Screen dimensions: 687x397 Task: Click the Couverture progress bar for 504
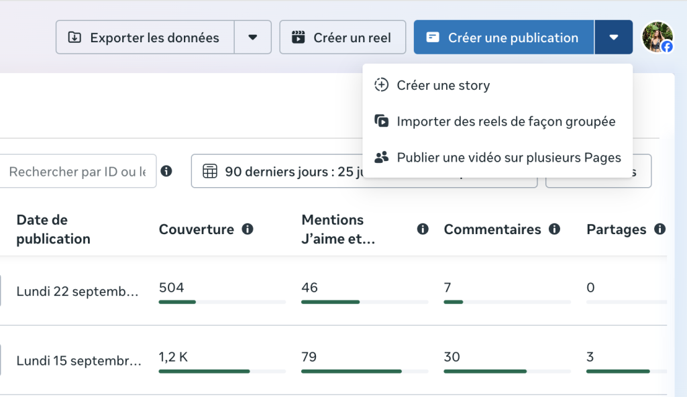click(x=222, y=302)
